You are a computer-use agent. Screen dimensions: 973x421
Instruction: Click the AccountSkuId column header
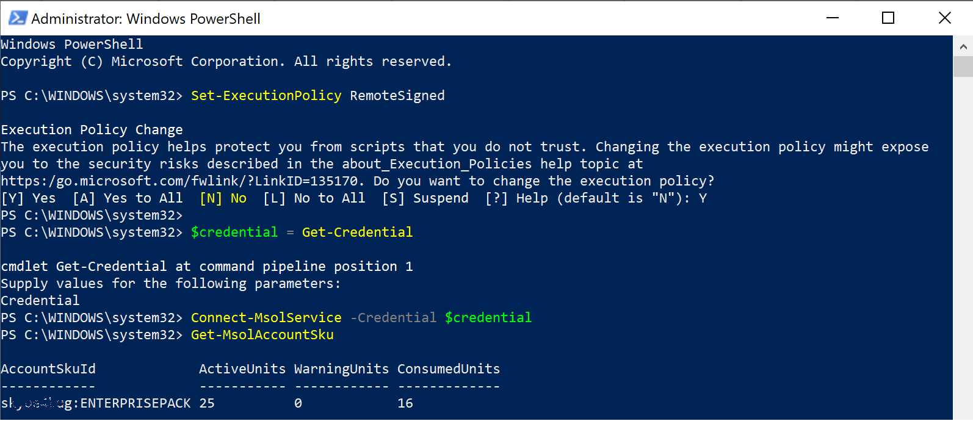48,369
